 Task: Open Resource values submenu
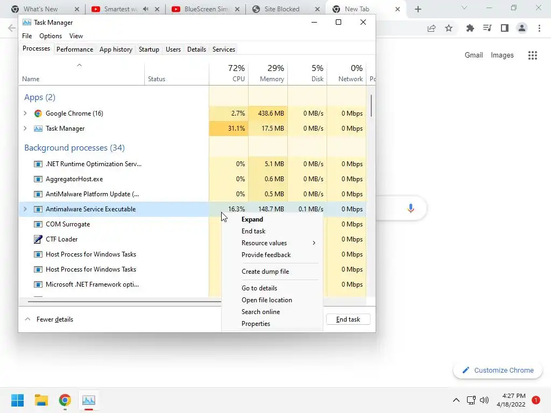click(272, 243)
